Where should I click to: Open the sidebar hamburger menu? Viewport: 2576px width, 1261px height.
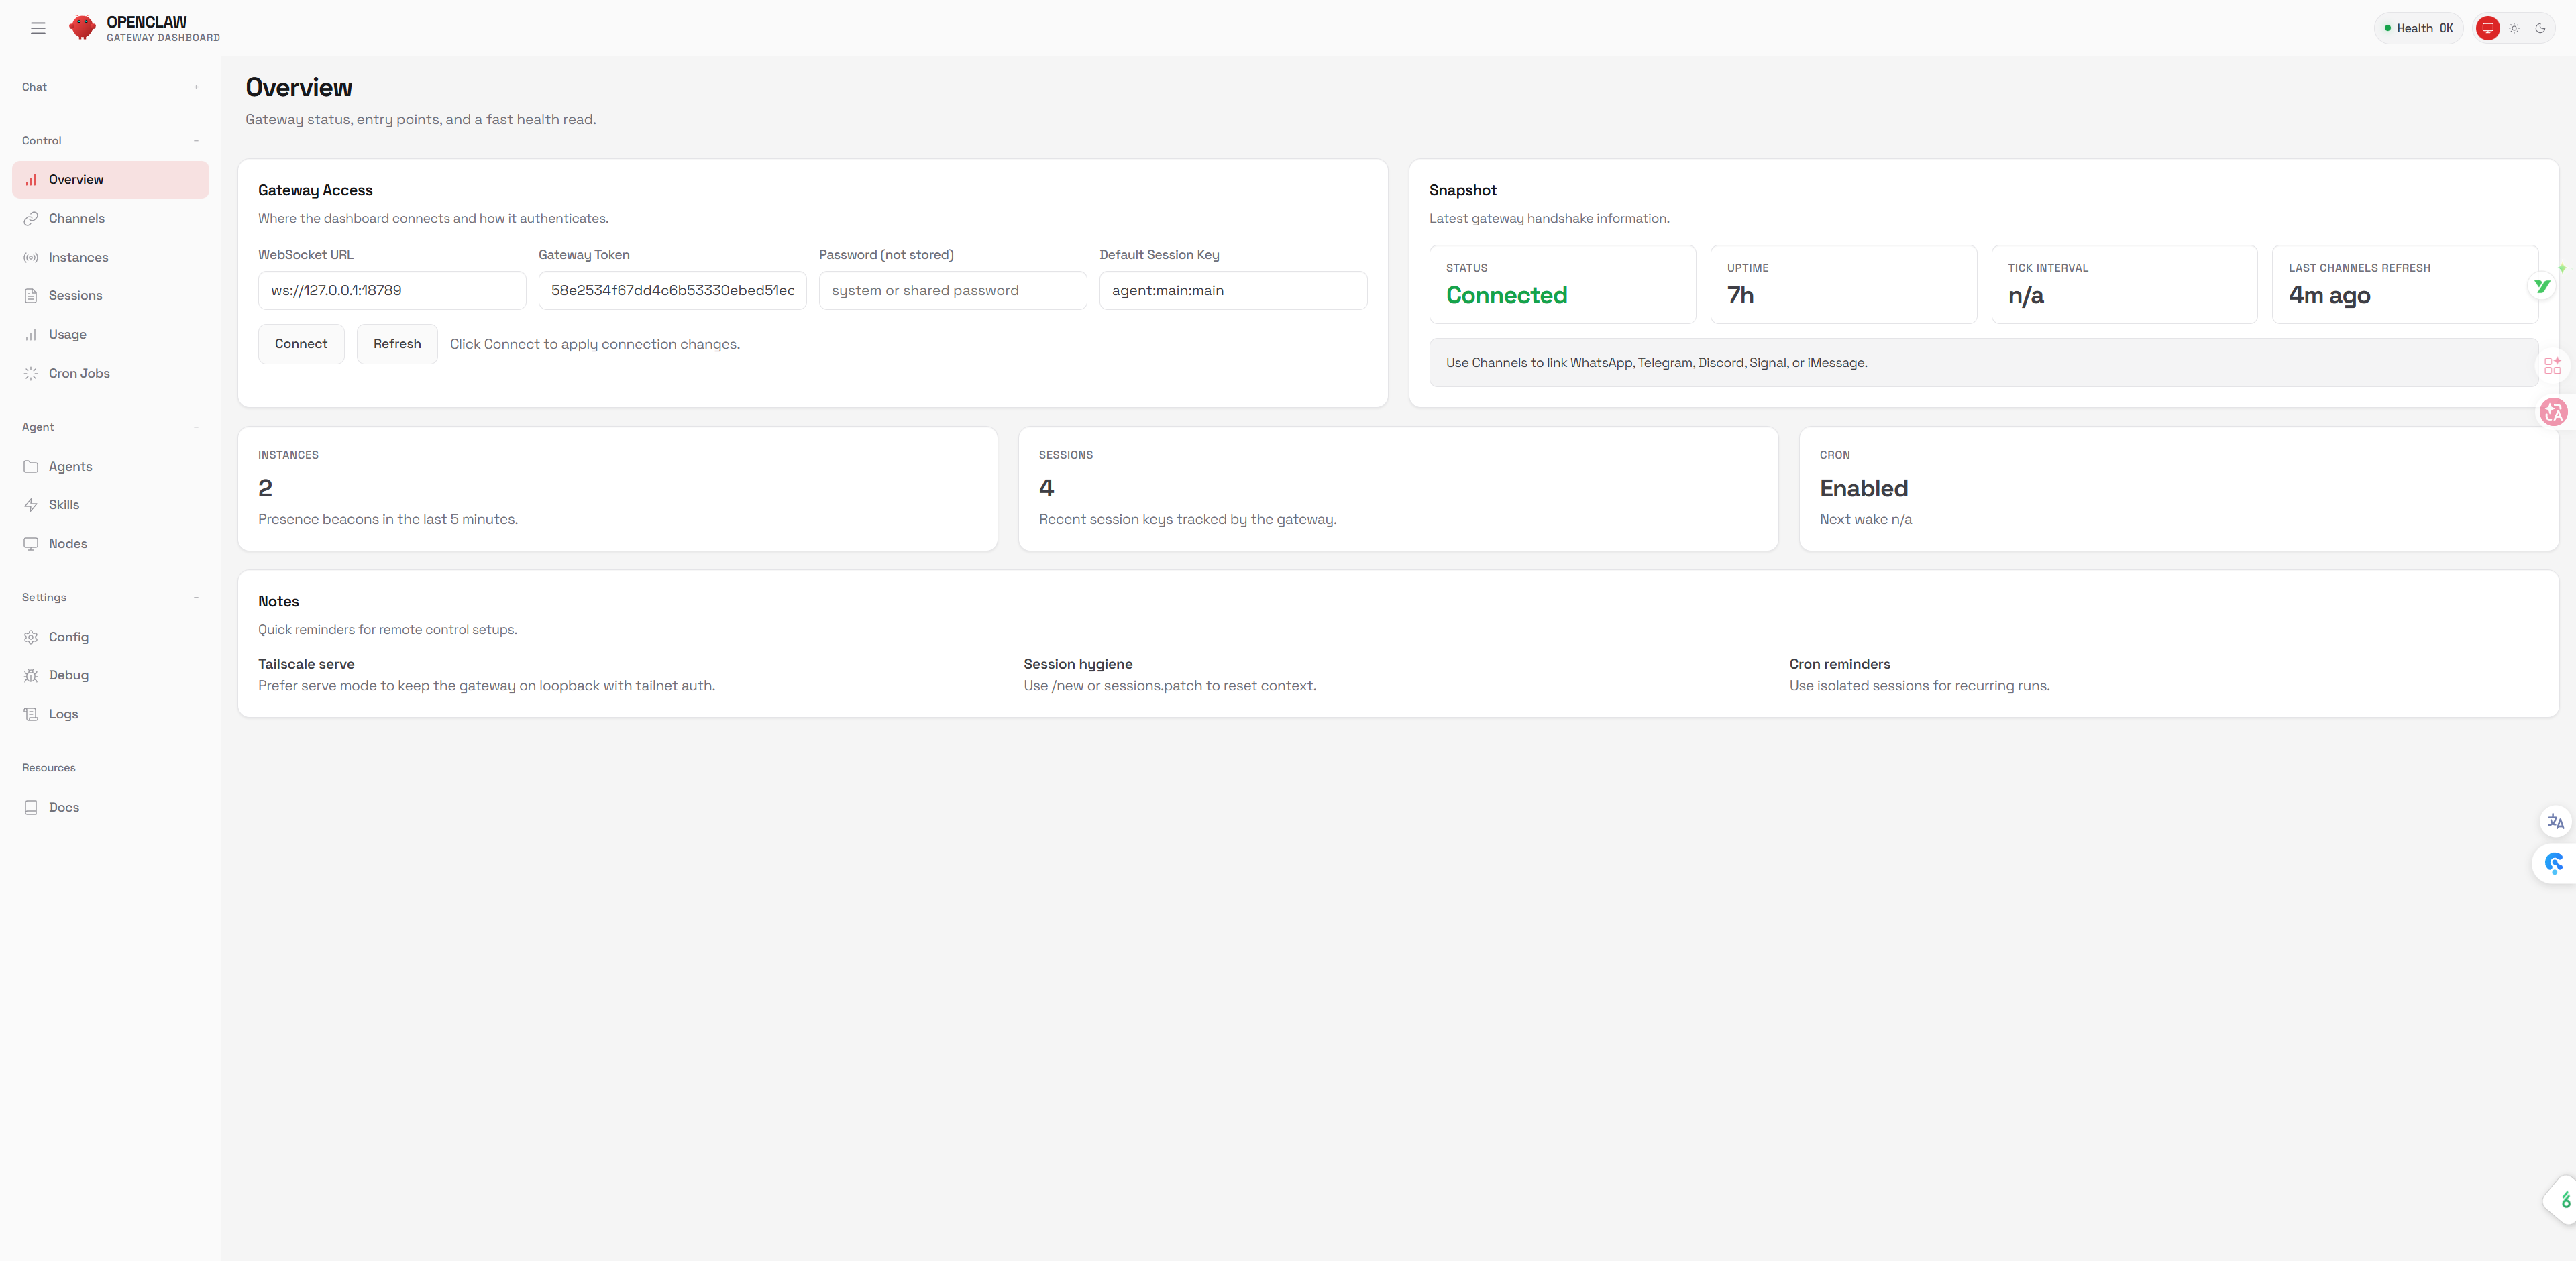[x=38, y=27]
